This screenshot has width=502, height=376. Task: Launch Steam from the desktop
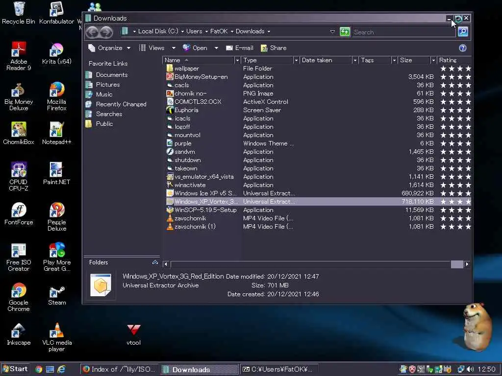57,296
